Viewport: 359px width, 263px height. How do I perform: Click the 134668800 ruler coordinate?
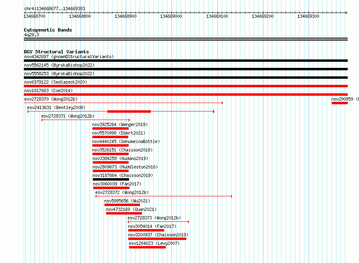coord(80,16)
